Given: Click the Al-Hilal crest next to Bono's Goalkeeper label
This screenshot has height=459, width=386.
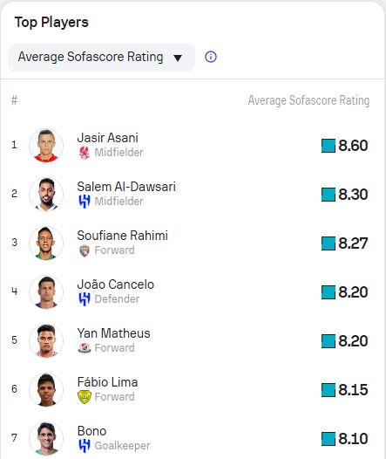Looking at the screenshot, I should (x=85, y=446).
